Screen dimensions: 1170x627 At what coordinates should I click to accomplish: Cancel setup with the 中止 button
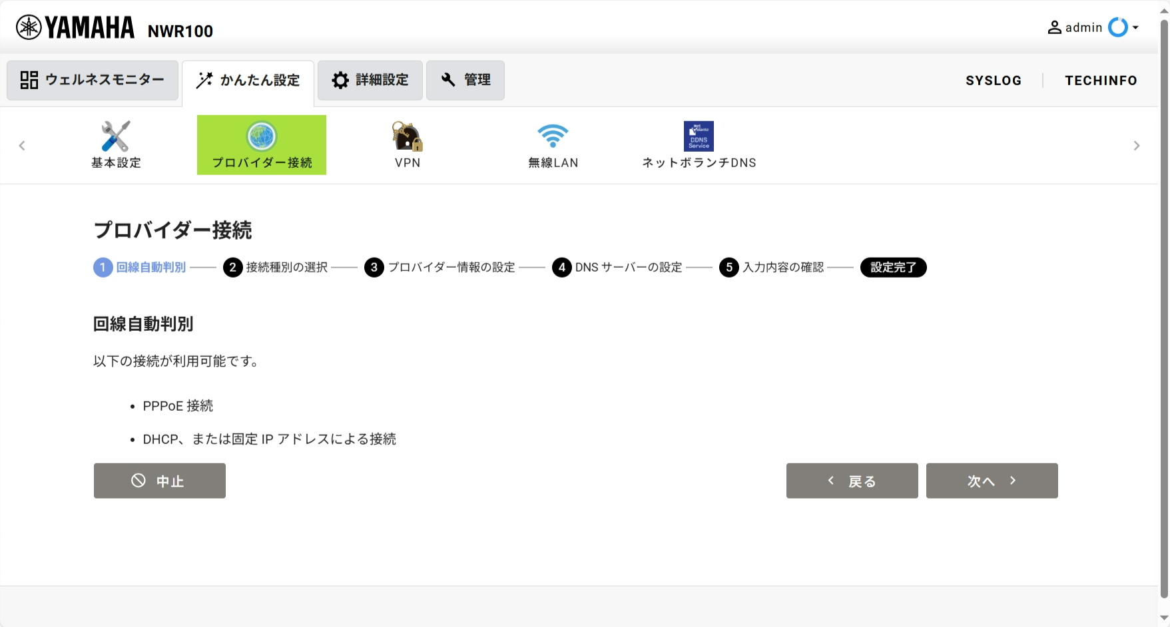[160, 481]
